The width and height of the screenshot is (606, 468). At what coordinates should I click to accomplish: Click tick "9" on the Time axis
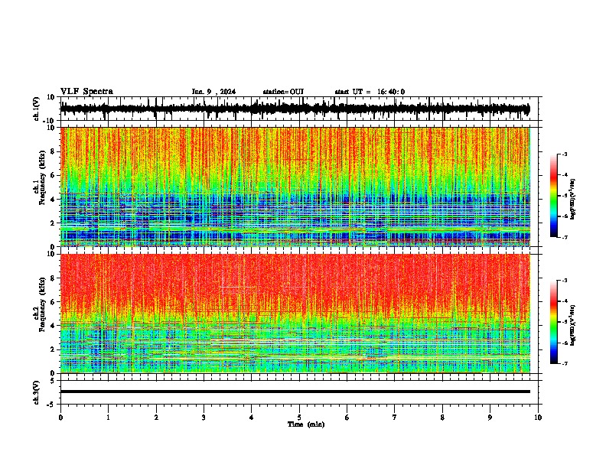tap(490, 418)
